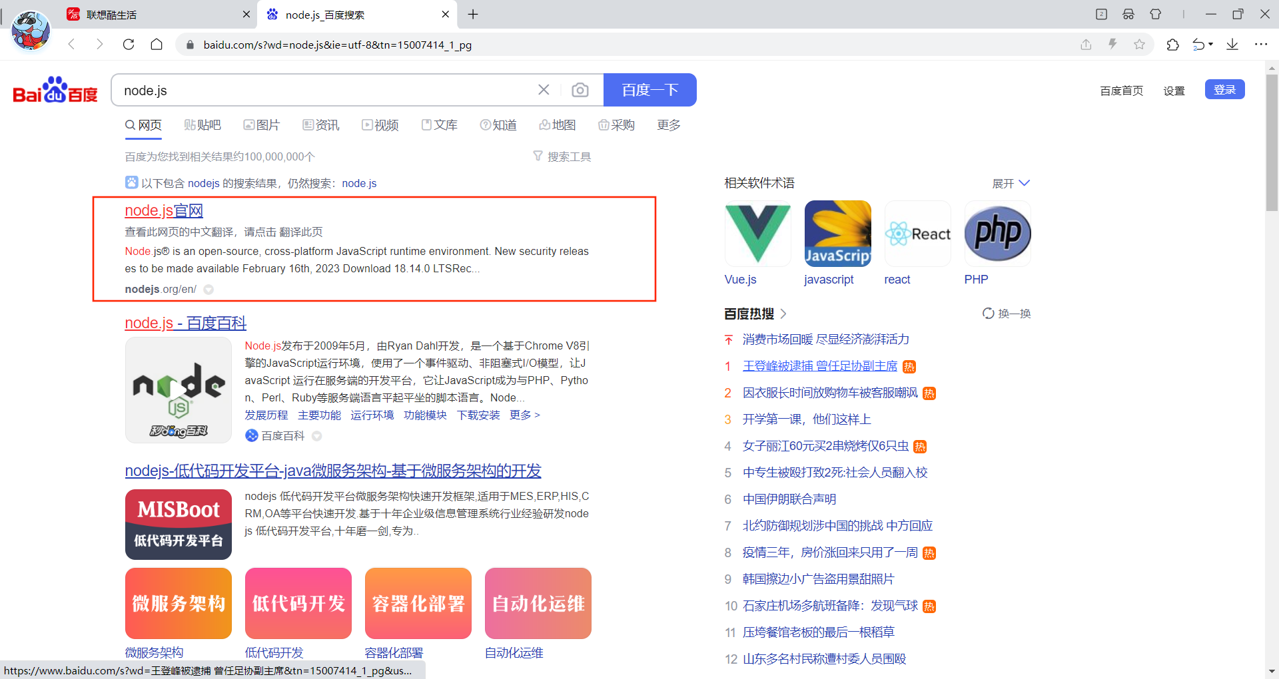Click the 低代码开发 colored tile

click(298, 603)
